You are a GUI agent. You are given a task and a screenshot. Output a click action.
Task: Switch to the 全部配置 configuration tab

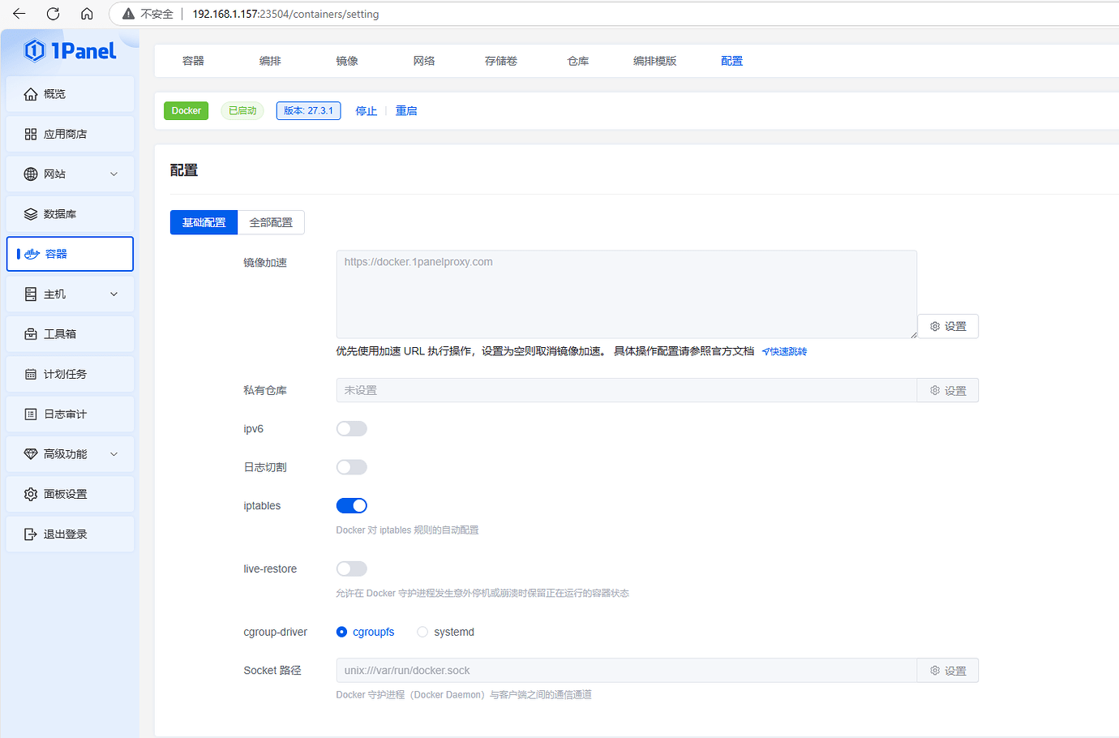pos(271,221)
